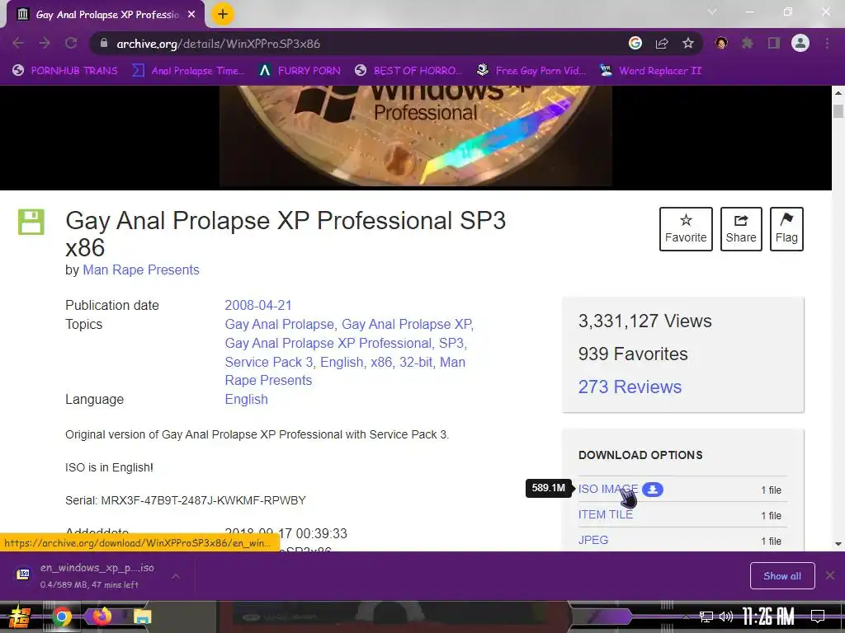The width and height of the screenshot is (845, 633).
Task: Open the Free Gay Porn Vid... bookmark
Action: coord(531,71)
